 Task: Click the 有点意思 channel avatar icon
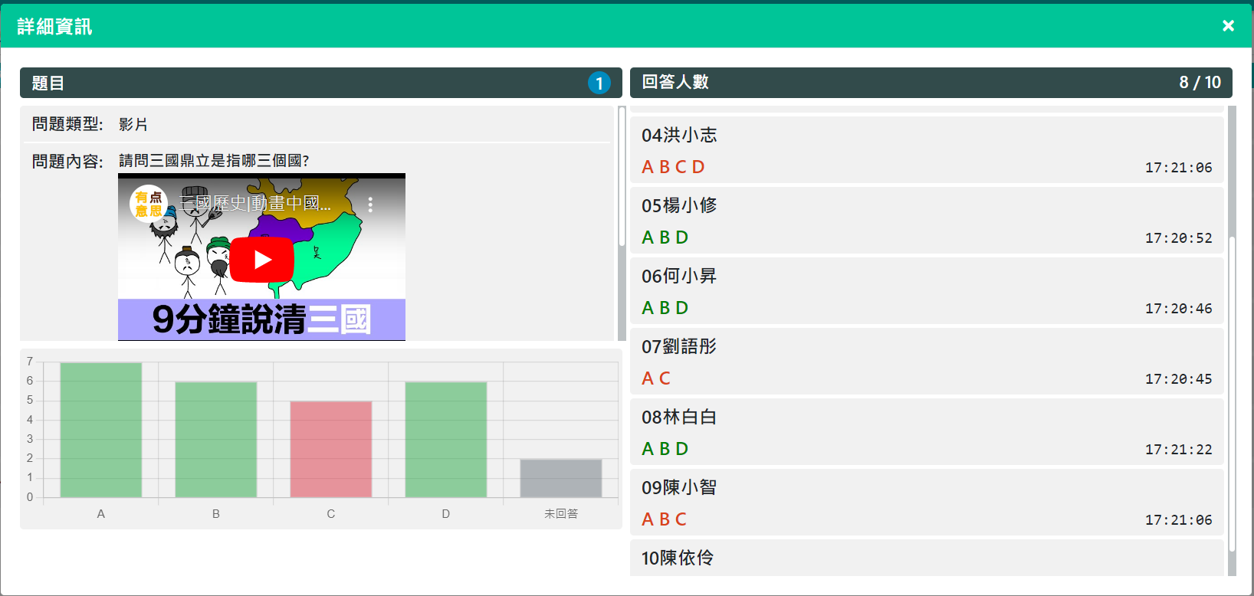149,204
